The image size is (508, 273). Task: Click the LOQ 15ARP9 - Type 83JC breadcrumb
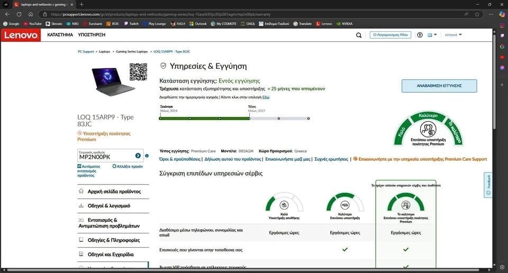171,51
